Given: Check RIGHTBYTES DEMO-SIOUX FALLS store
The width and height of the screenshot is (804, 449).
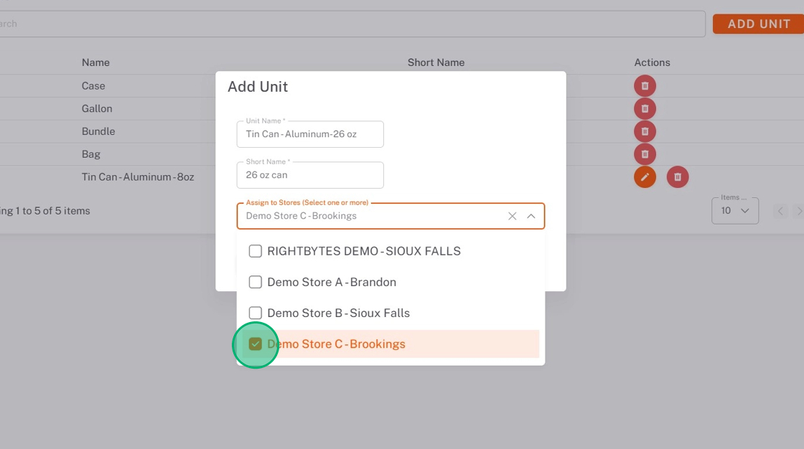Looking at the screenshot, I should click(x=256, y=251).
